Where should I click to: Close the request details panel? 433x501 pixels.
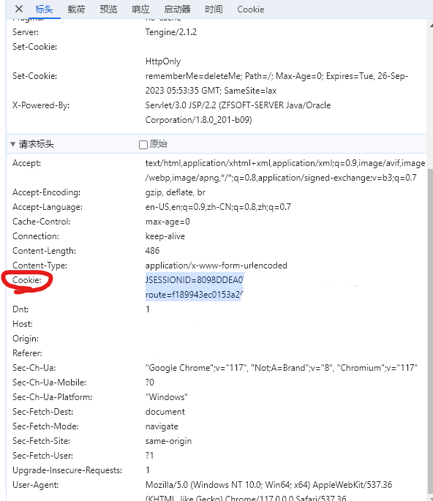19,9
